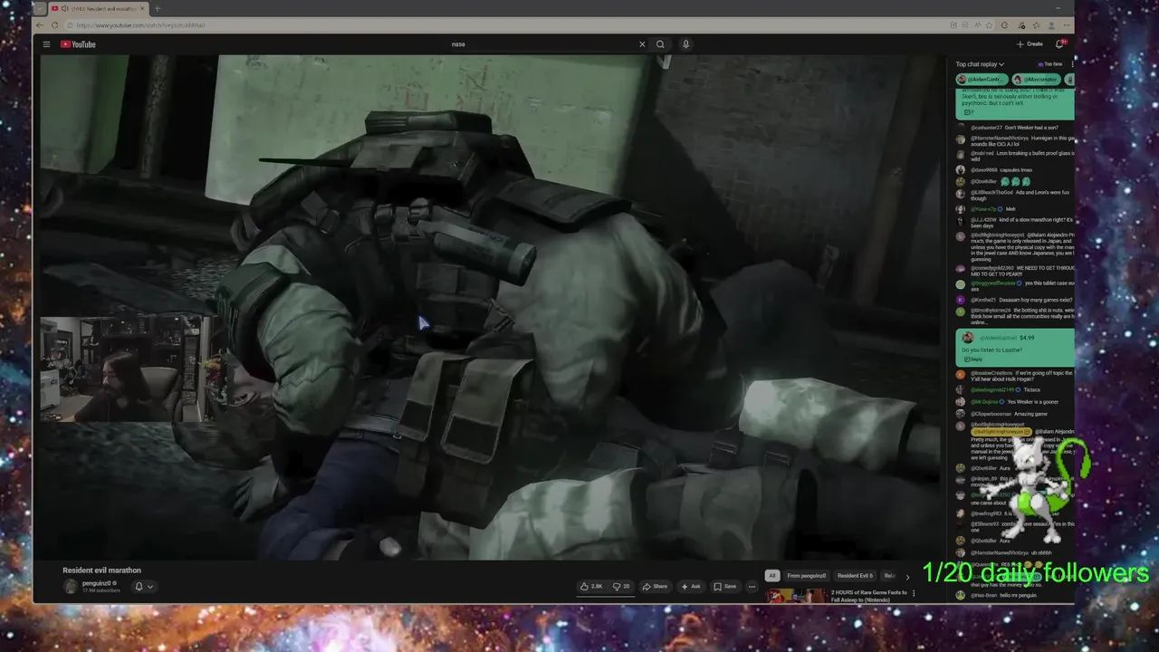Open live chat options three-dot menu
1159x652 pixels.
coord(1072,64)
